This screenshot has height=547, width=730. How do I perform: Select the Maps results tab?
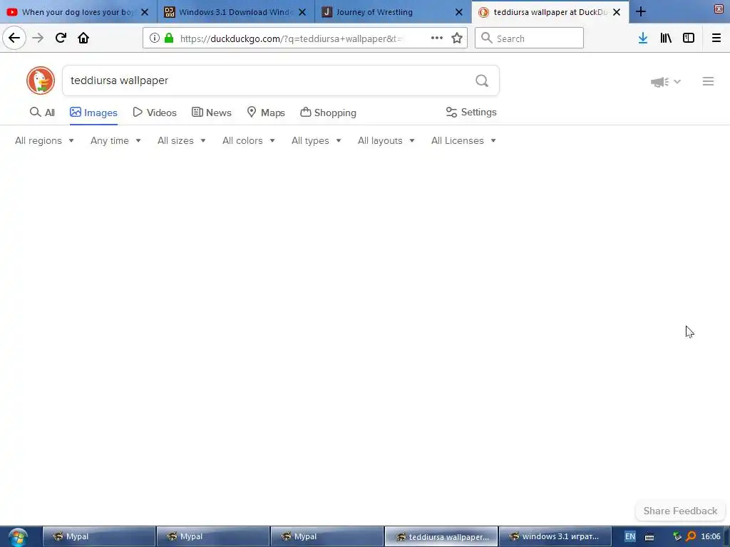click(x=266, y=113)
